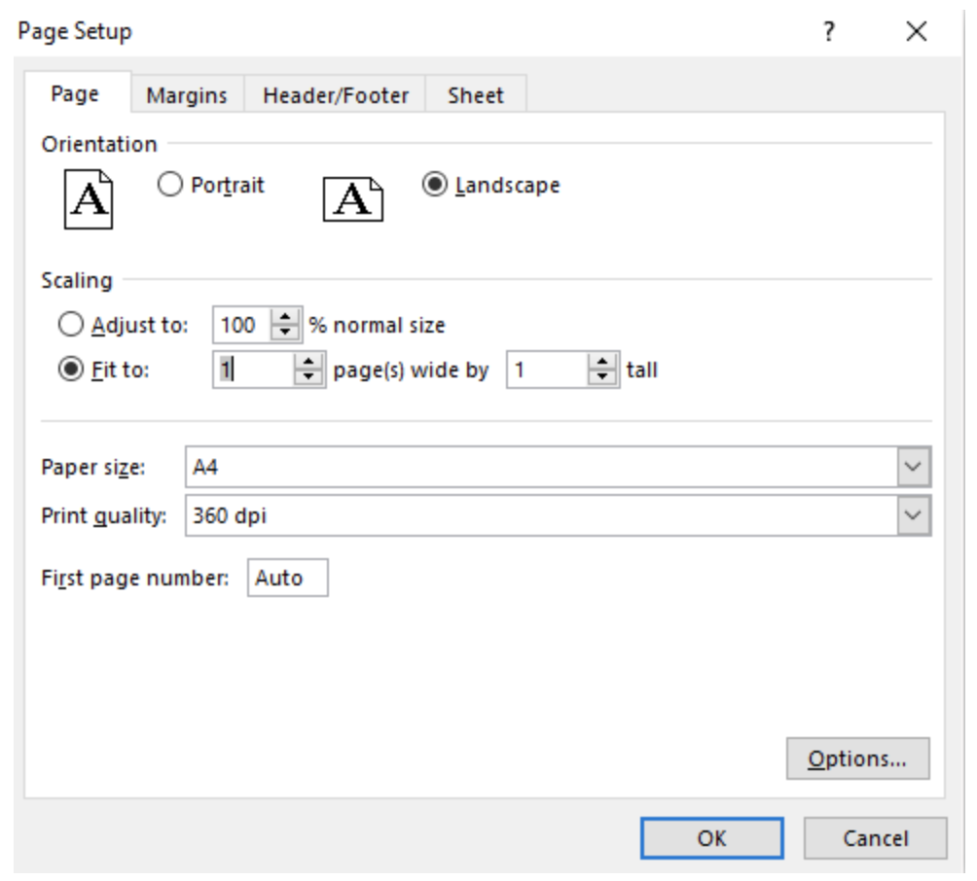The height and width of the screenshot is (881, 977).
Task: Select the Landscape radio button
Action: click(x=434, y=185)
